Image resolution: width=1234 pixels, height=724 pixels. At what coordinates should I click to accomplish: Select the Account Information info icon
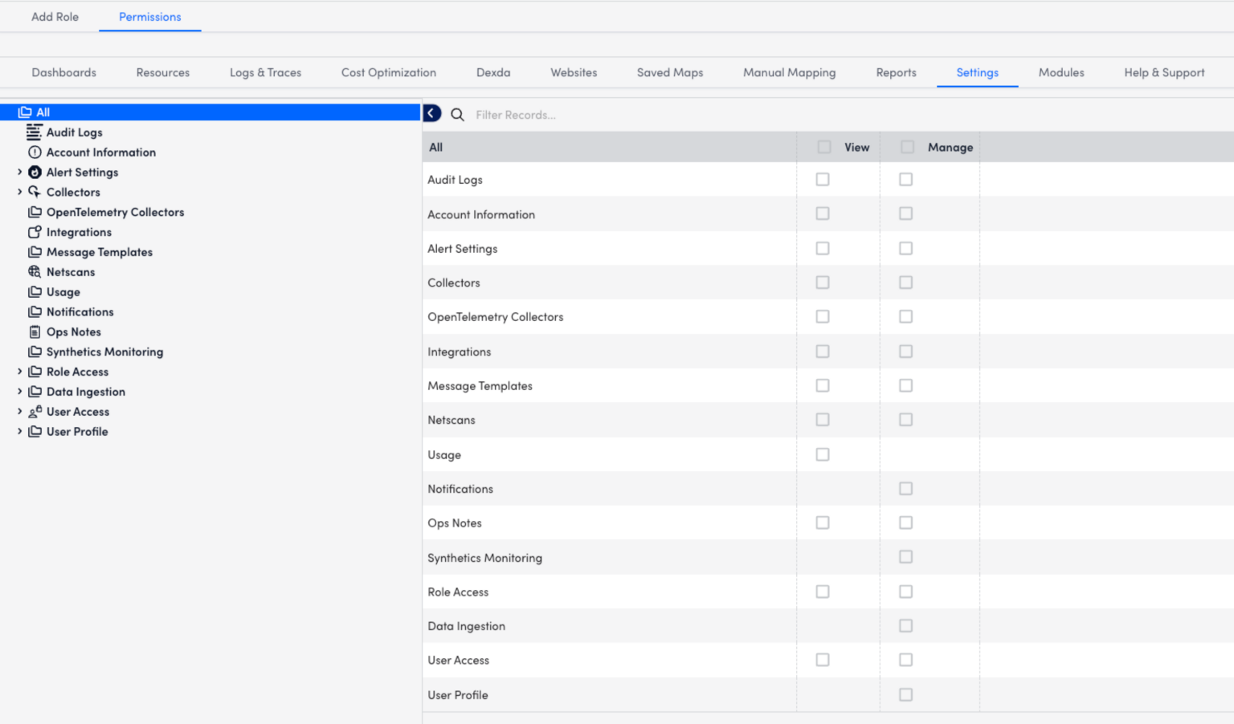35,152
